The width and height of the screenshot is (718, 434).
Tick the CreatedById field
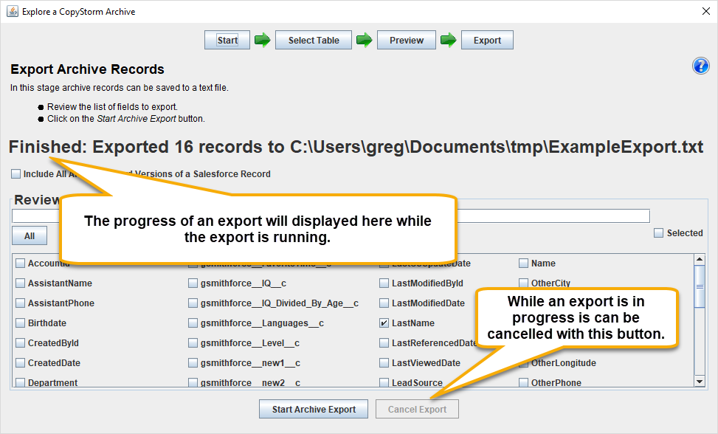click(x=20, y=343)
